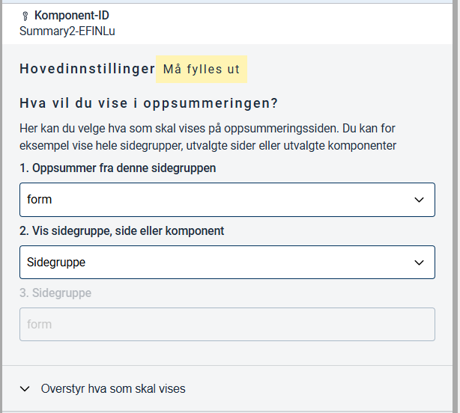Click the yellow 'Må fylles ut' tag
This screenshot has height=413, width=460.
(x=202, y=70)
